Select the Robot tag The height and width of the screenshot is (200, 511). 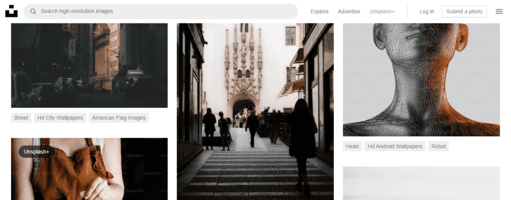(x=438, y=146)
